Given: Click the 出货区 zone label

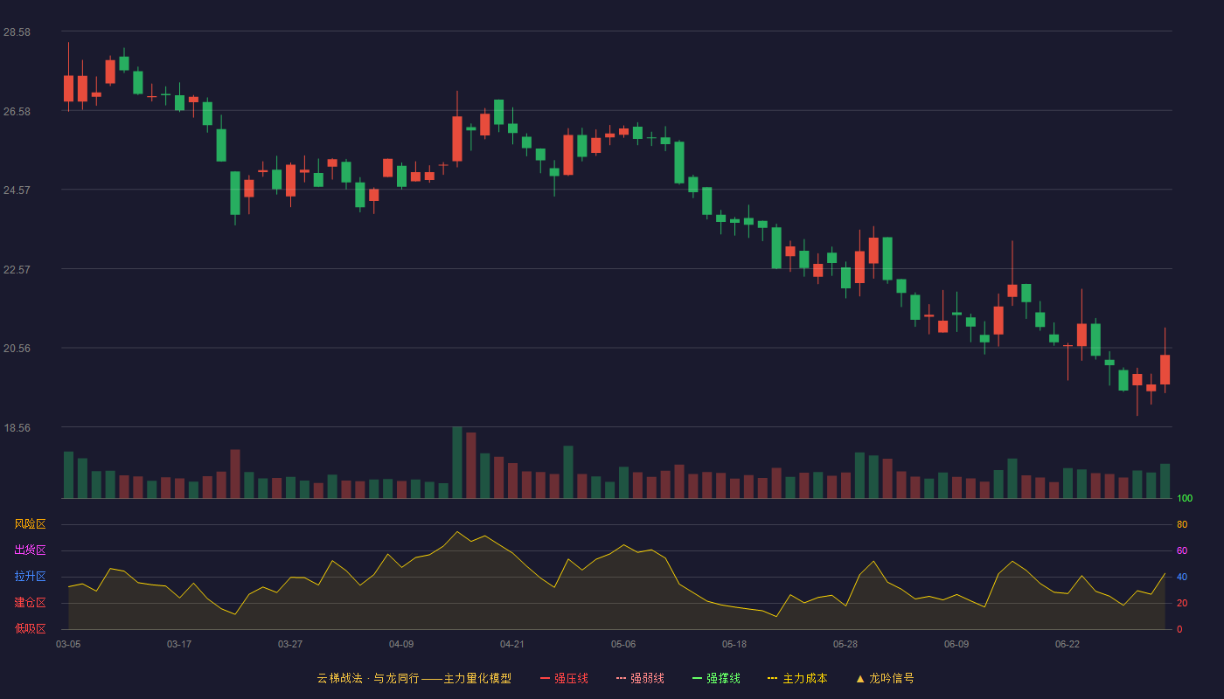Looking at the screenshot, I should [30, 550].
